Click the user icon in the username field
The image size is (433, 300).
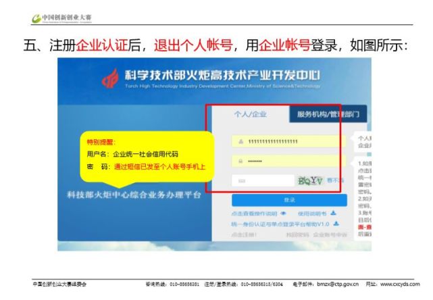[240, 141]
